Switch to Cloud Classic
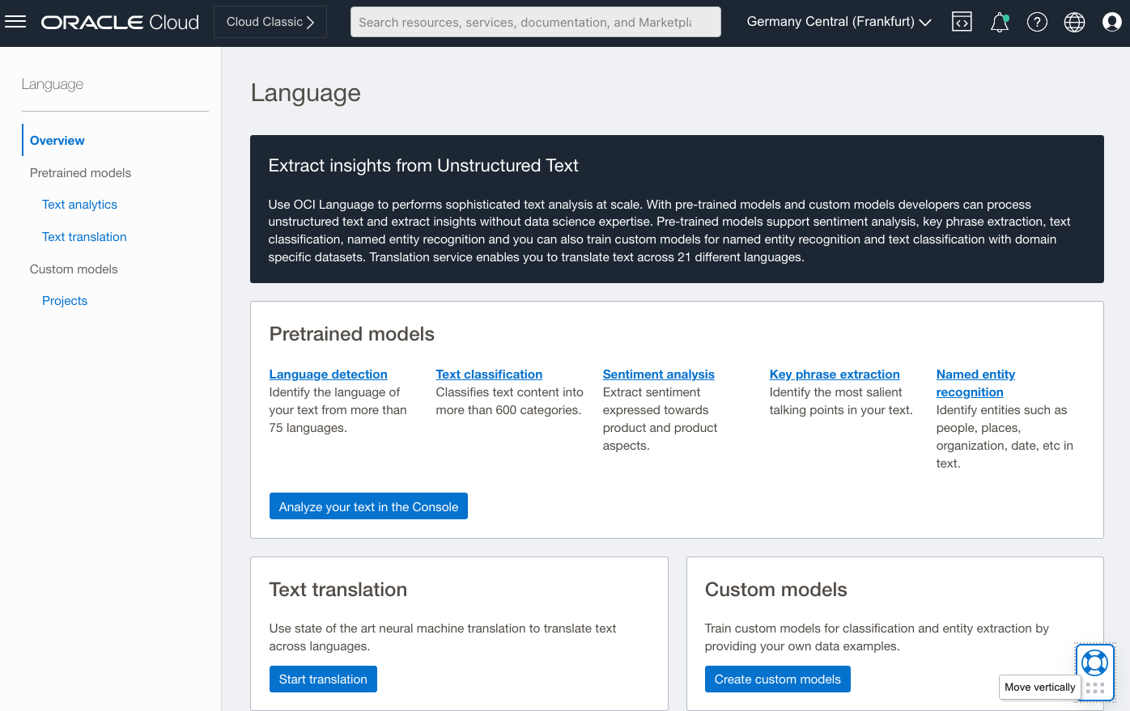 (270, 22)
